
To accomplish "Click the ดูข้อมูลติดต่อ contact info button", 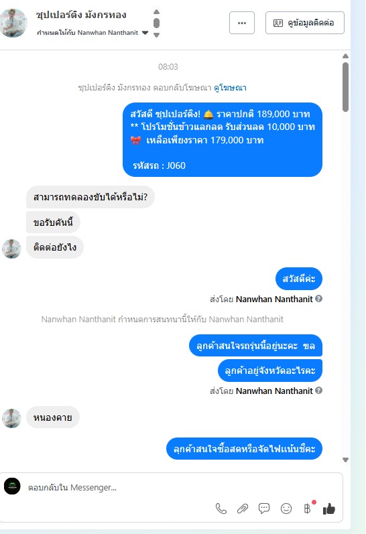I will point(304,23).
